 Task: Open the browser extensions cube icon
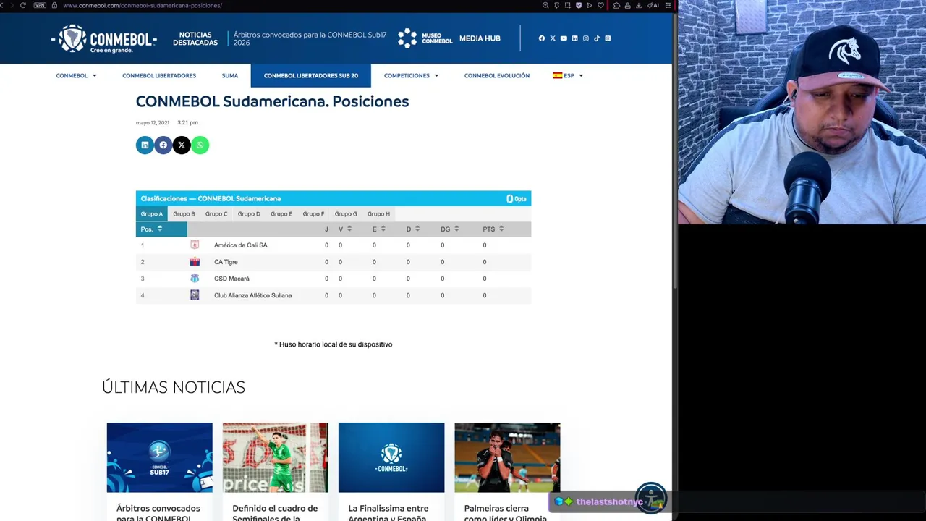(x=616, y=5)
